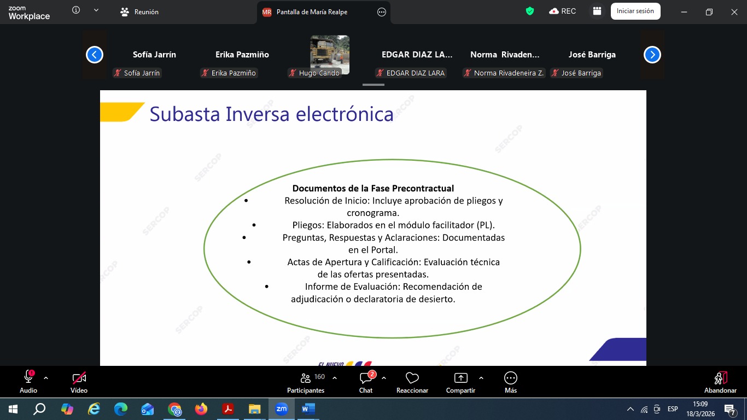Click the view layout grid icon
Viewport: 747px width, 420px height.
pyautogui.click(x=597, y=11)
